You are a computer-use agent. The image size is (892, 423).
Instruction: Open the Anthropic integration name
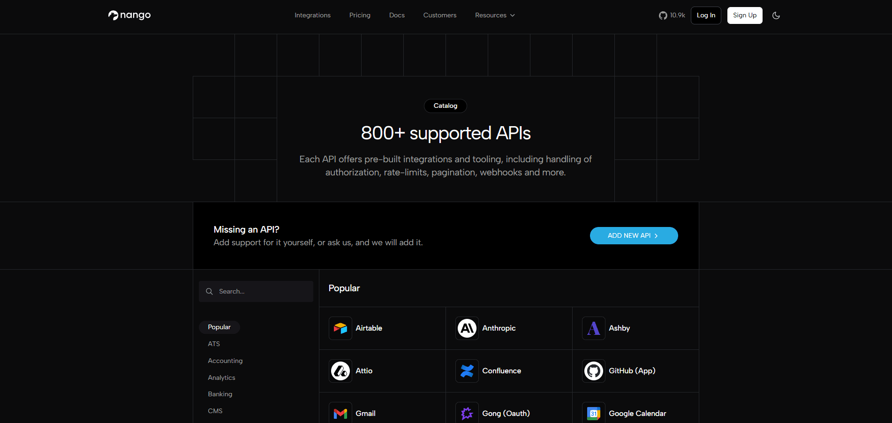pyautogui.click(x=499, y=328)
